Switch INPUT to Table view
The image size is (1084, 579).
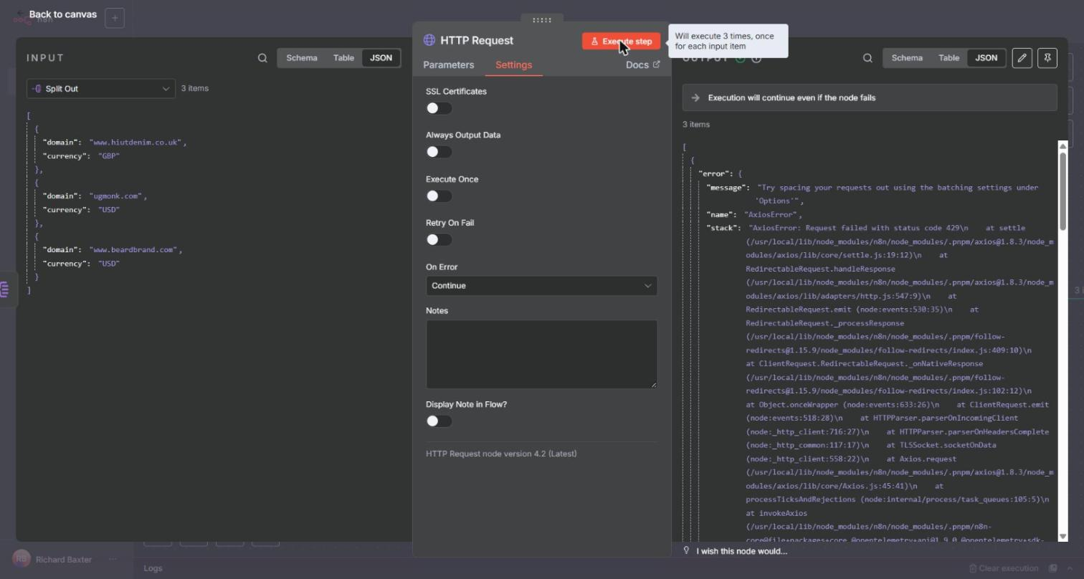343,58
